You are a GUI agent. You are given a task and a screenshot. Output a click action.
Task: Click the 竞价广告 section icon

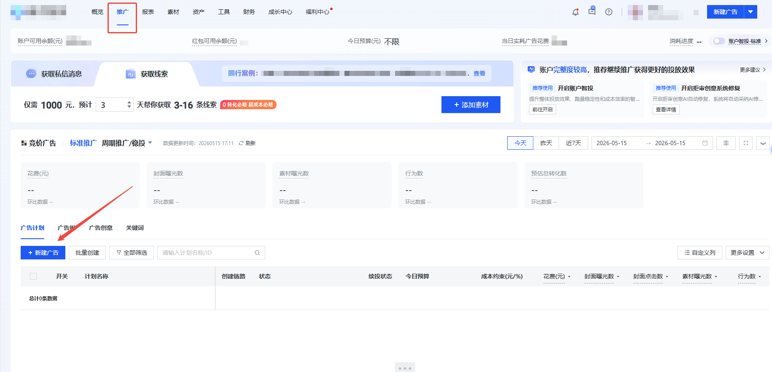click(x=24, y=143)
